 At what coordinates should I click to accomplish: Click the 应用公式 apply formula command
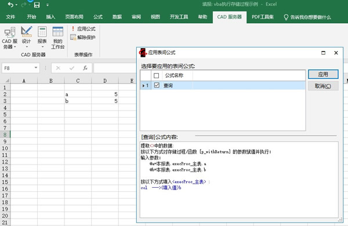coord(83,29)
